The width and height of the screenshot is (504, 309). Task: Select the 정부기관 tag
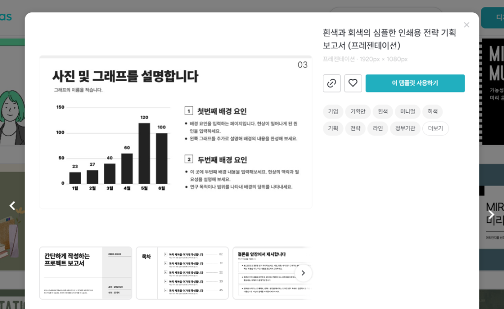click(405, 128)
